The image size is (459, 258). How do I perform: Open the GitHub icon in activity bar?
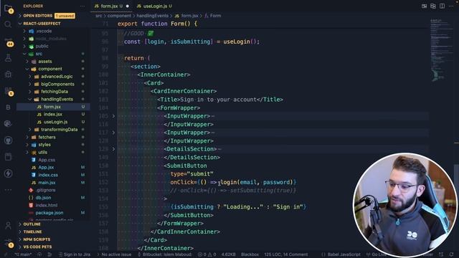point(8,140)
